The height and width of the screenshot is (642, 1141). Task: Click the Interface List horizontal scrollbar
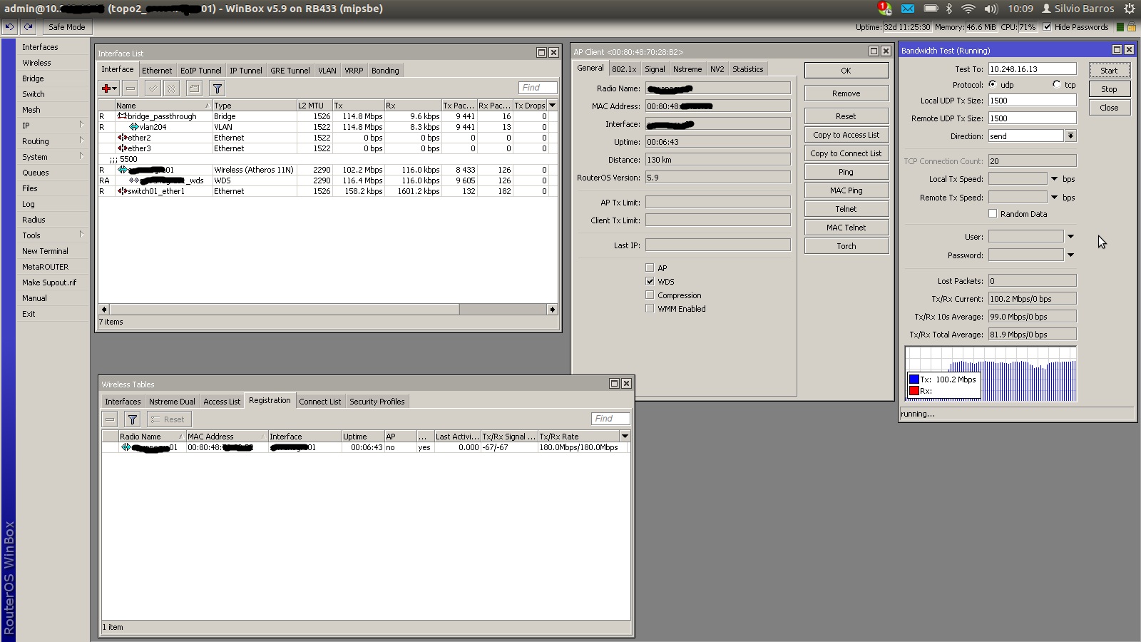(x=328, y=309)
